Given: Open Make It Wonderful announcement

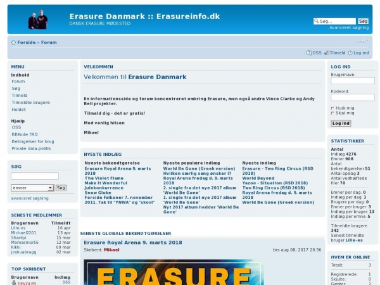Looking at the screenshot, I should tap(106, 183).
